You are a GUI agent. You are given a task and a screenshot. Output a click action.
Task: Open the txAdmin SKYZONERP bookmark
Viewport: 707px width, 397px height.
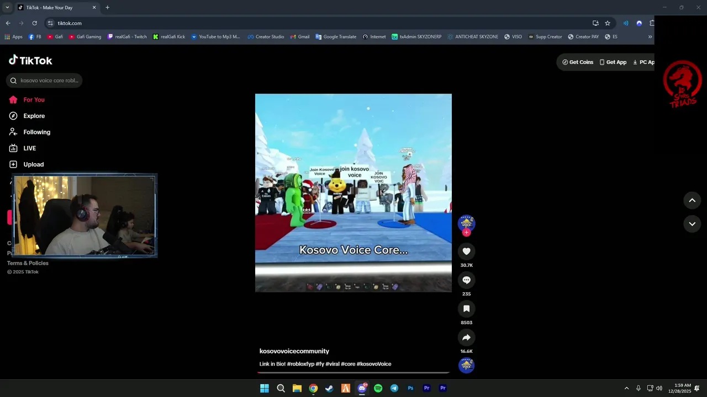416,37
